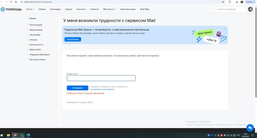Image resolution: width=257 pixels, height=138 pixels.
Task: Switch input language via "РУС" indicator
Action: (x=238, y=135)
